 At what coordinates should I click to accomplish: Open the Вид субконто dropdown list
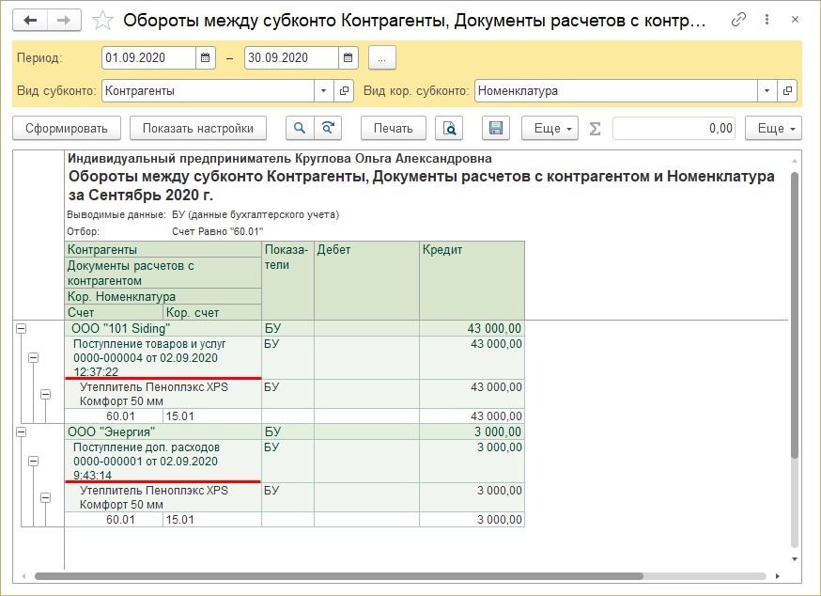(324, 91)
